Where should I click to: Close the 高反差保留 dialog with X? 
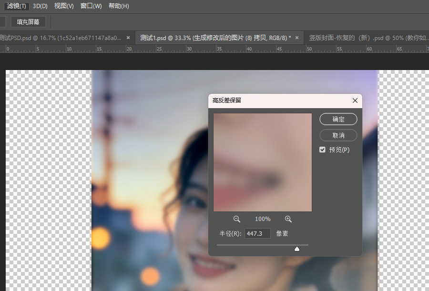coord(355,101)
